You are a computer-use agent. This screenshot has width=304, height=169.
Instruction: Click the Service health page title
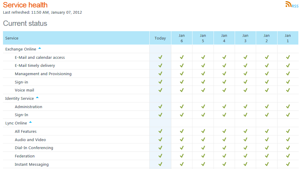tap(25, 5)
